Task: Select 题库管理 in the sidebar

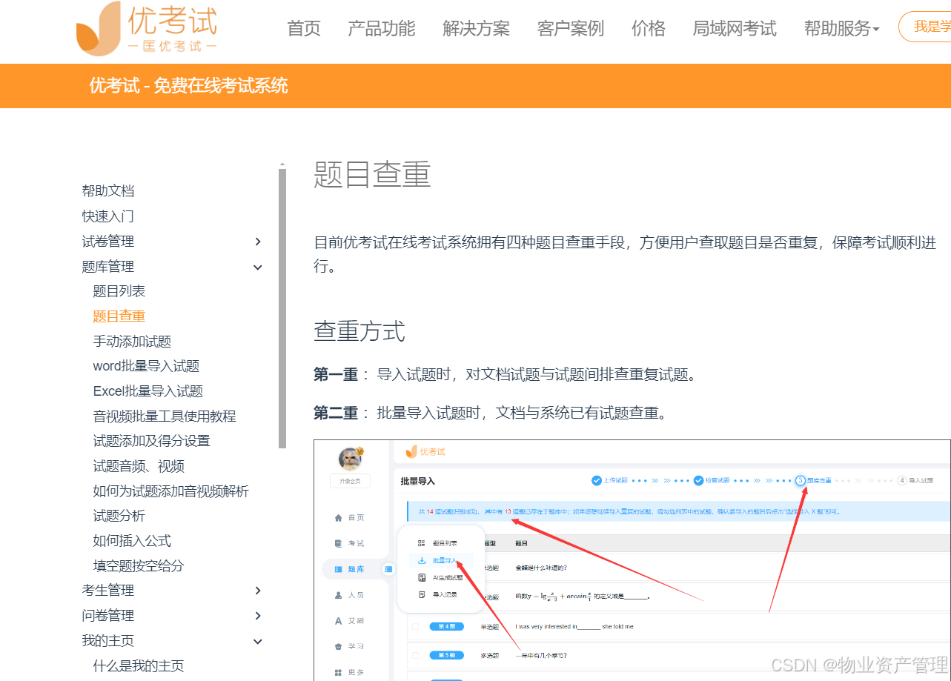Action: coord(108,267)
